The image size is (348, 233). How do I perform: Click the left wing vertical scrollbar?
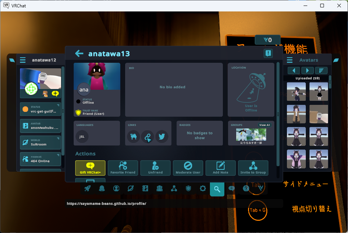tap(63, 111)
